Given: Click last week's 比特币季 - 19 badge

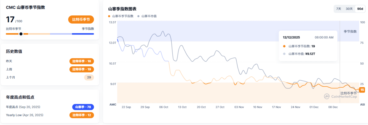Looking at the screenshot, I should (x=82, y=69).
